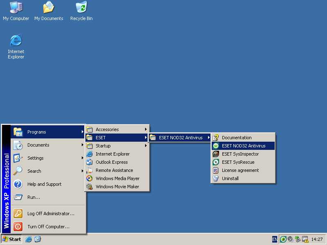Select the ESET folder in Programs menu
327x245 pixels.
(x=117, y=138)
